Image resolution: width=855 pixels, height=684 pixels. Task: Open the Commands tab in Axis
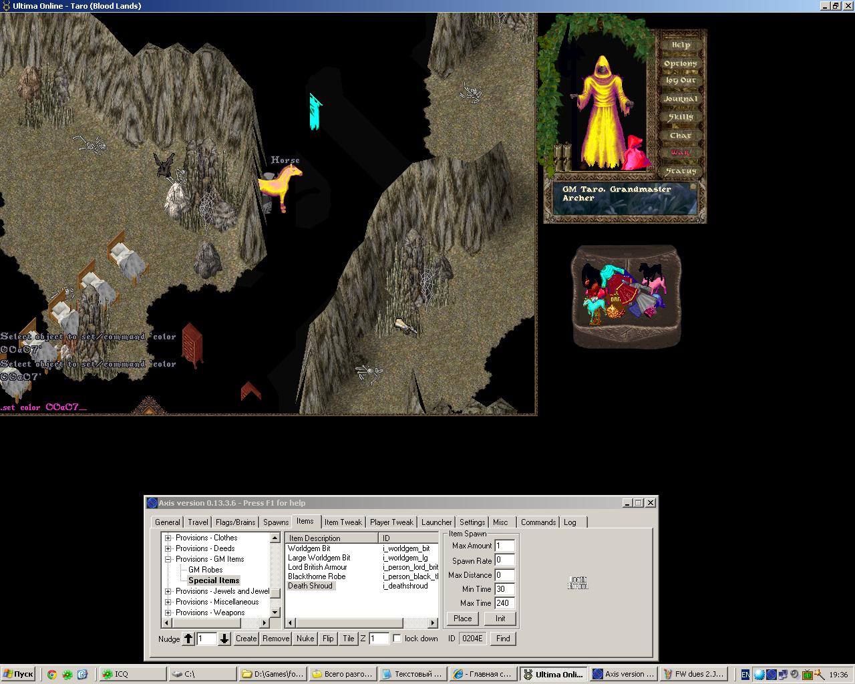538,522
